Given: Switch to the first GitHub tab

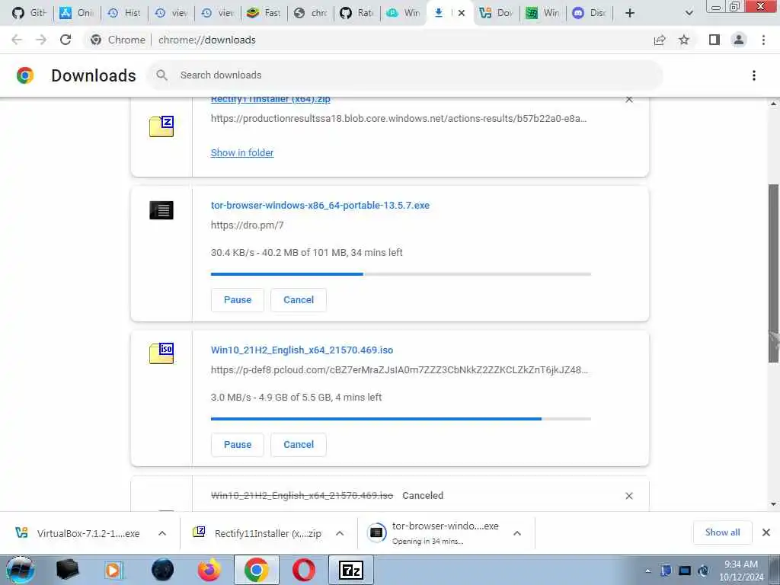Looking at the screenshot, I should (28, 13).
